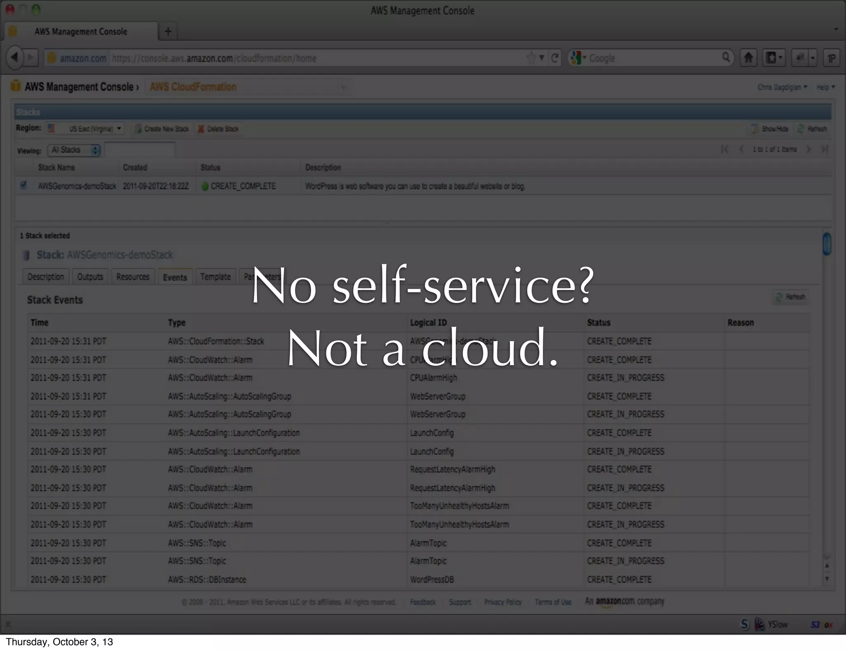Click the bookmarks toolbar icon
The width and height of the screenshot is (846, 651).
coord(773,58)
